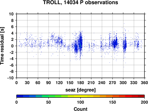The image size is (148, 111).
Task: Click the dark red end of colorbar
Action: pos(141,96)
